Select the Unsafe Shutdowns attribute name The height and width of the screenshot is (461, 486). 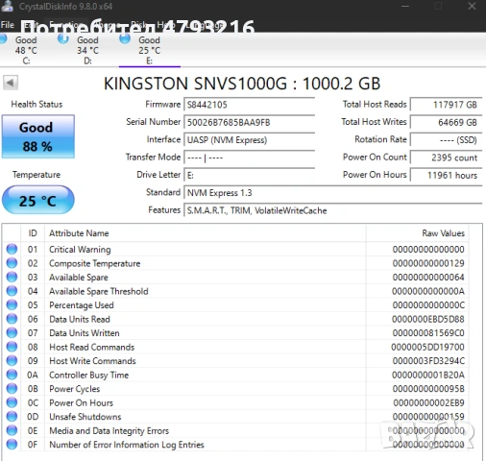[x=85, y=417]
